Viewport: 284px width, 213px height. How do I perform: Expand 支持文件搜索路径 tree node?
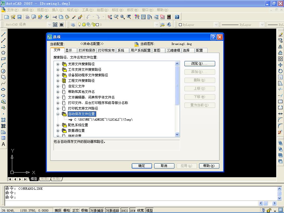[58, 64]
